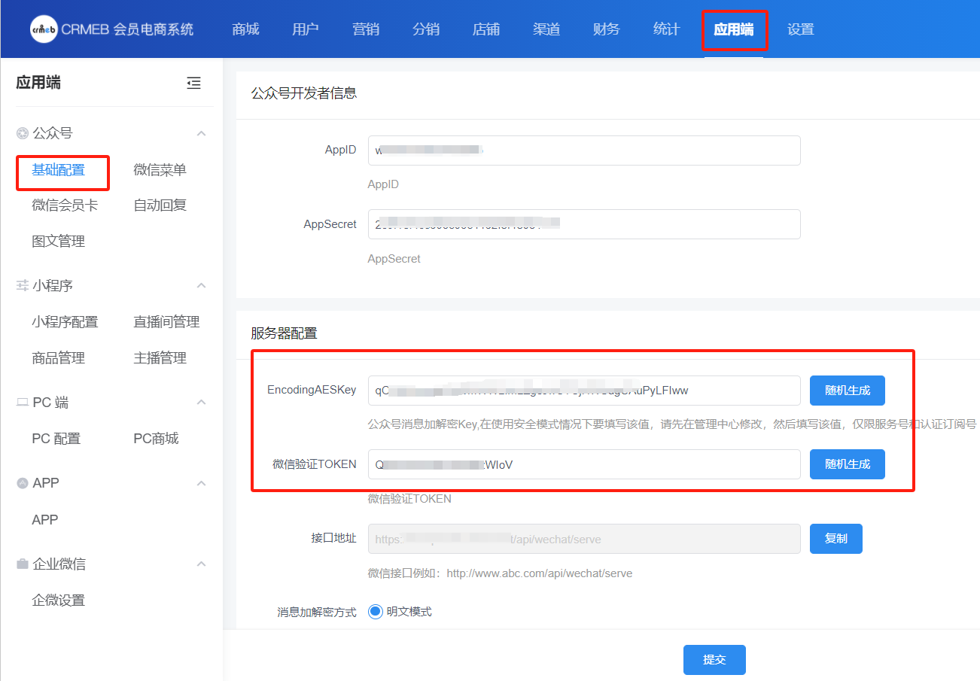Open 微信菜单 in the sidebar
This screenshot has height=681, width=980.
coord(160,170)
